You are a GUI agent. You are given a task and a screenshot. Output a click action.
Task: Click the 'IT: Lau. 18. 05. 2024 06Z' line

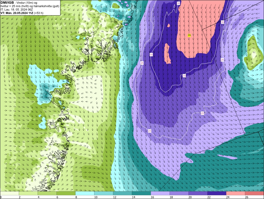point(16,10)
